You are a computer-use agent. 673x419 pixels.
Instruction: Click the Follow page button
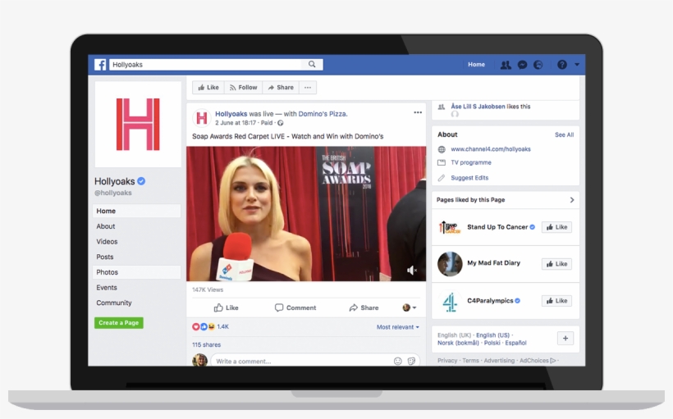(x=244, y=88)
